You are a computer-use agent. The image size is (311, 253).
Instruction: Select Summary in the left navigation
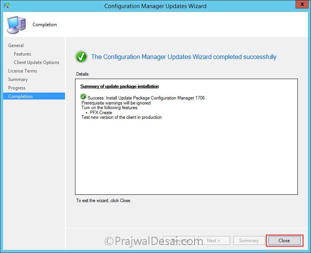point(18,79)
